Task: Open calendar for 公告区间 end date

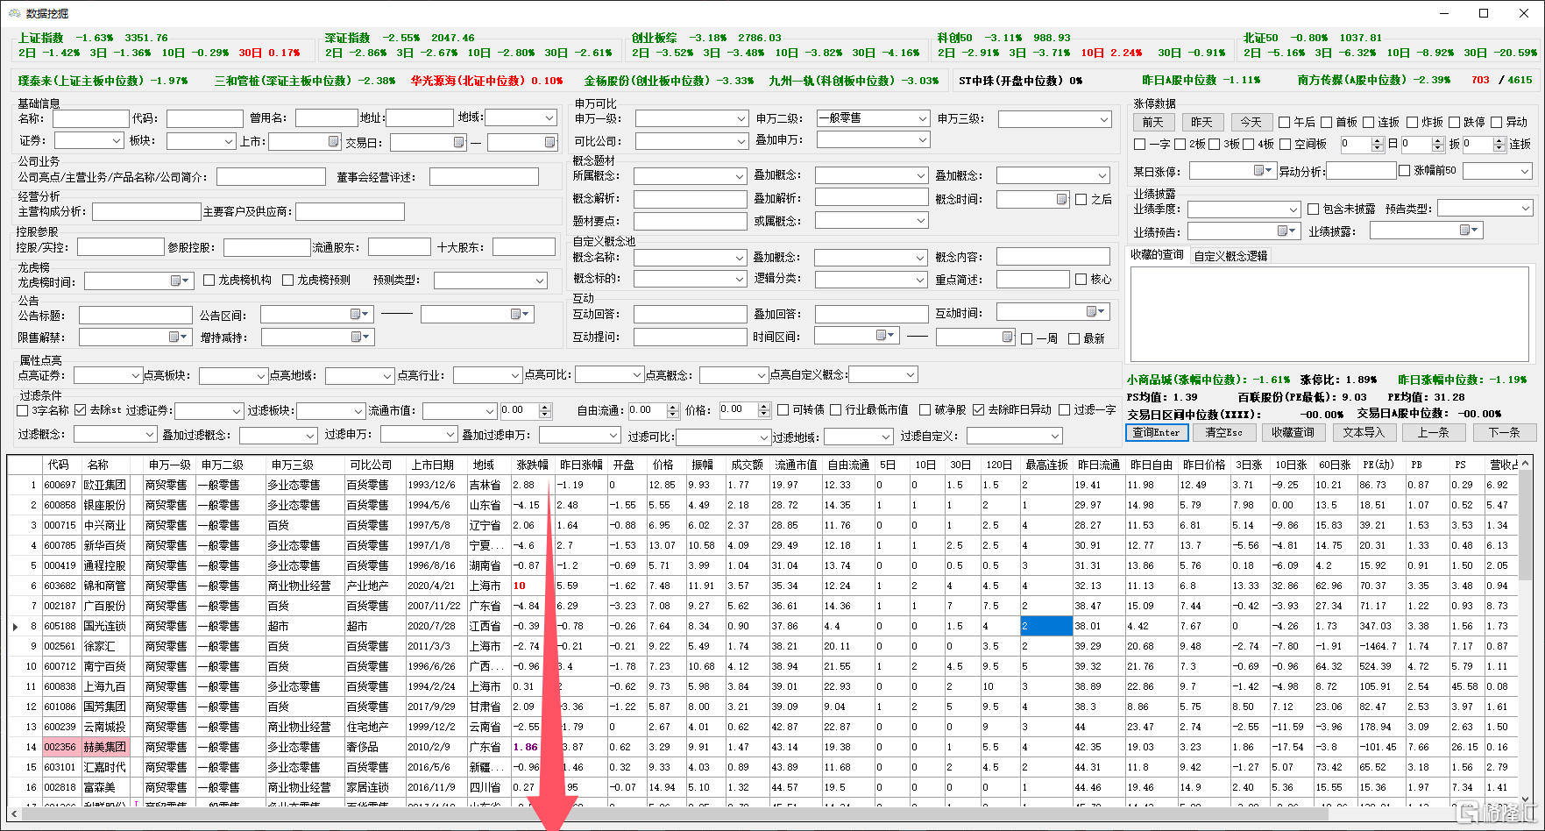Action: coord(520,314)
